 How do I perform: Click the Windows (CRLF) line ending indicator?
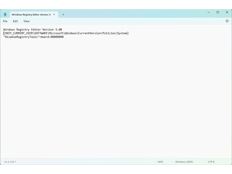[x=184, y=162]
